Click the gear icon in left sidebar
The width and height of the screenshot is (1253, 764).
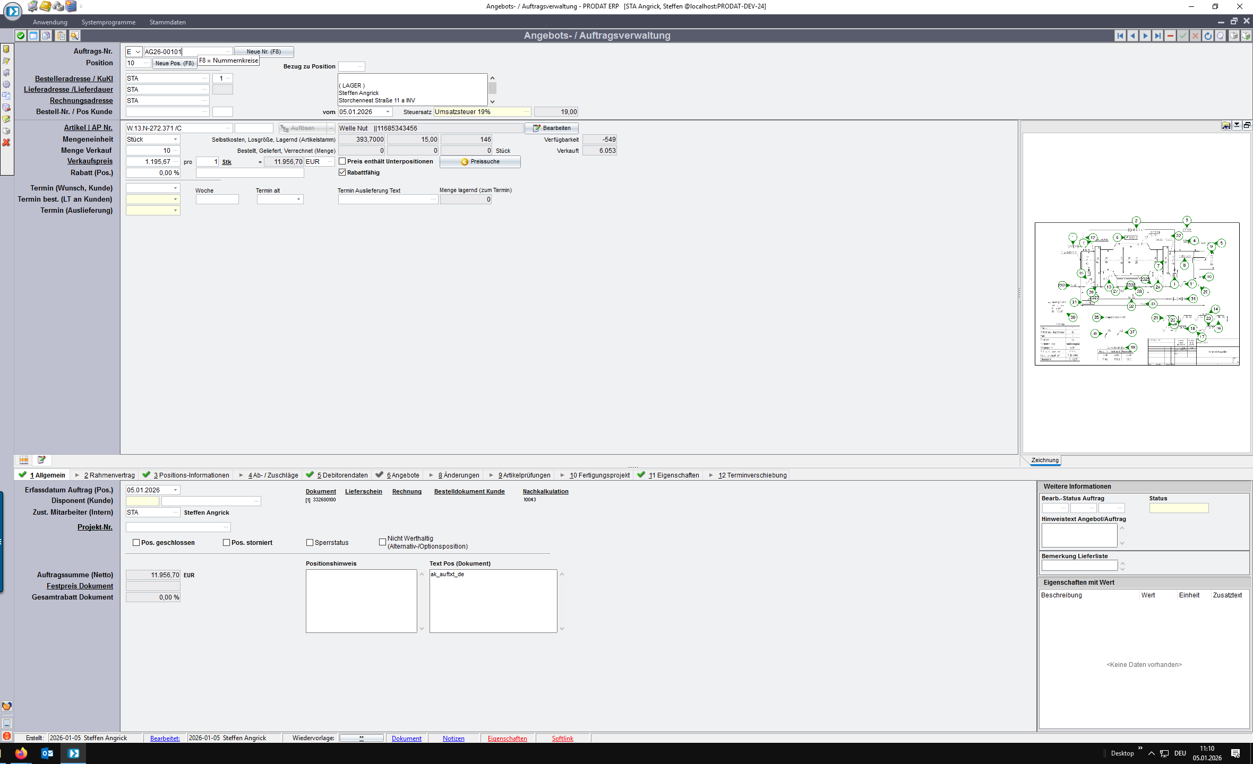coord(6,84)
